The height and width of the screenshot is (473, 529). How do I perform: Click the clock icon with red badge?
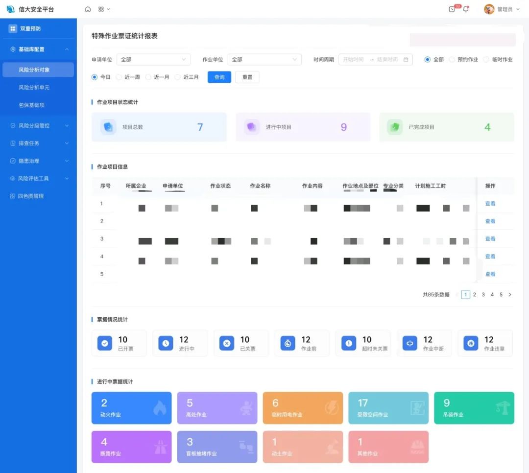tap(452, 9)
